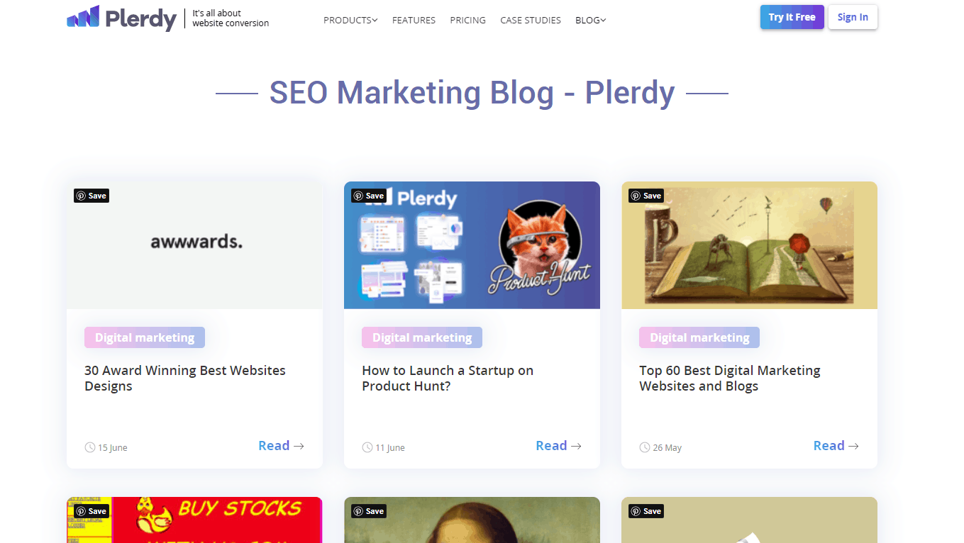Viewport: 964px width, 543px height.
Task: Click the Try It Free button
Action: pyautogui.click(x=792, y=17)
